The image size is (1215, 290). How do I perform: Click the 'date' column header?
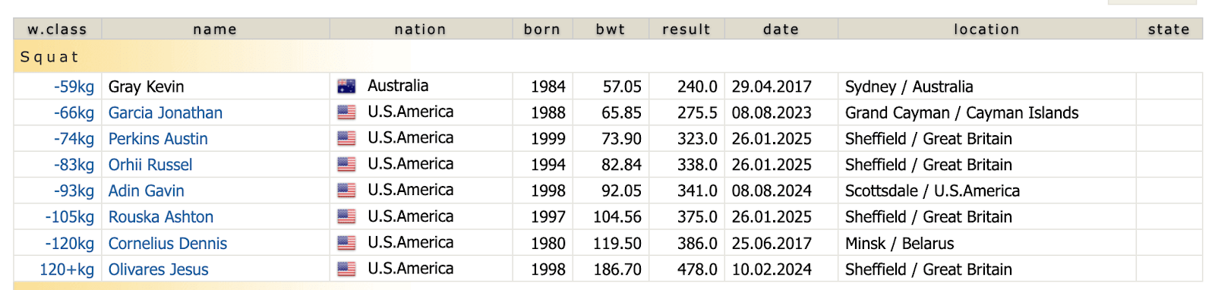(x=781, y=29)
